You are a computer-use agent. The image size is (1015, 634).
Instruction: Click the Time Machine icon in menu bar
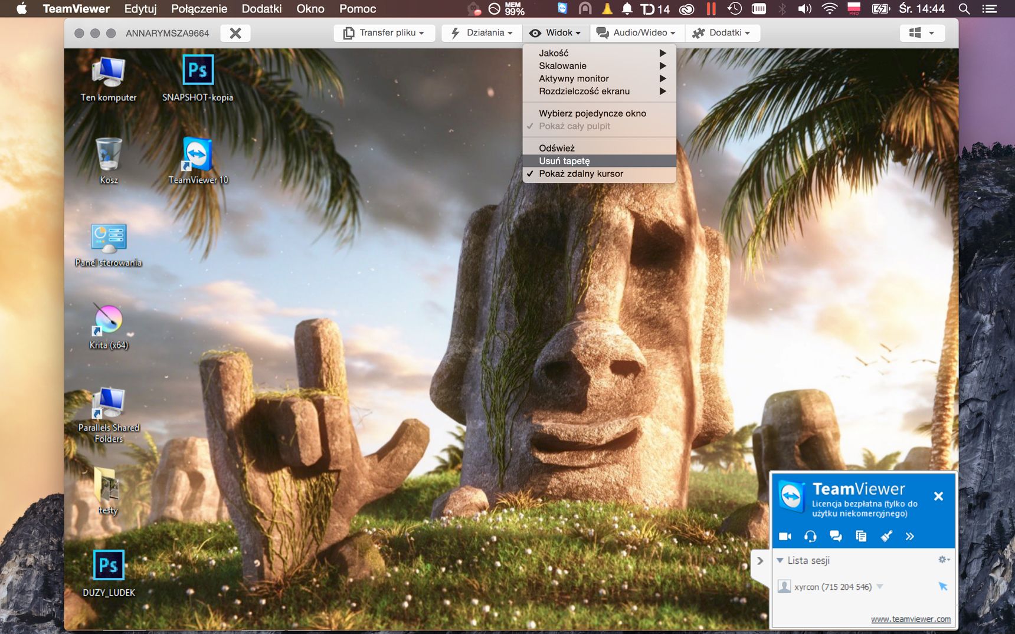(x=735, y=9)
